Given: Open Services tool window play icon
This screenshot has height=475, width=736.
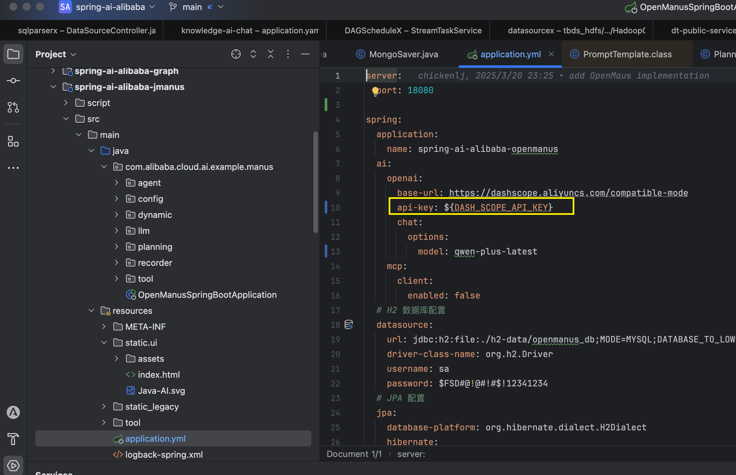Looking at the screenshot, I should click(13, 465).
